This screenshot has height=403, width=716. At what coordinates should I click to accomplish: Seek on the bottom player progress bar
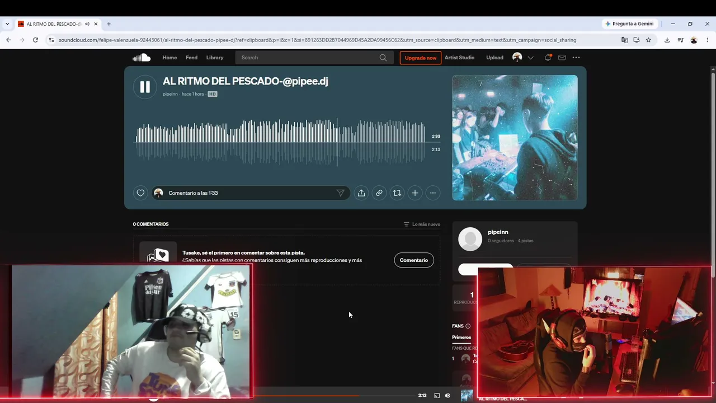click(x=334, y=396)
